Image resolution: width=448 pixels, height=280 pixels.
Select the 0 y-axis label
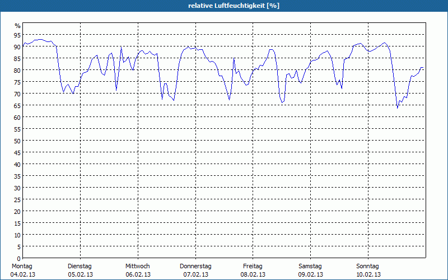(19, 259)
